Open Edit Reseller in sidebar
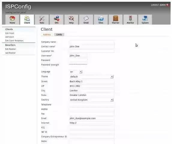This screenshot has height=144, width=172. 11,49
